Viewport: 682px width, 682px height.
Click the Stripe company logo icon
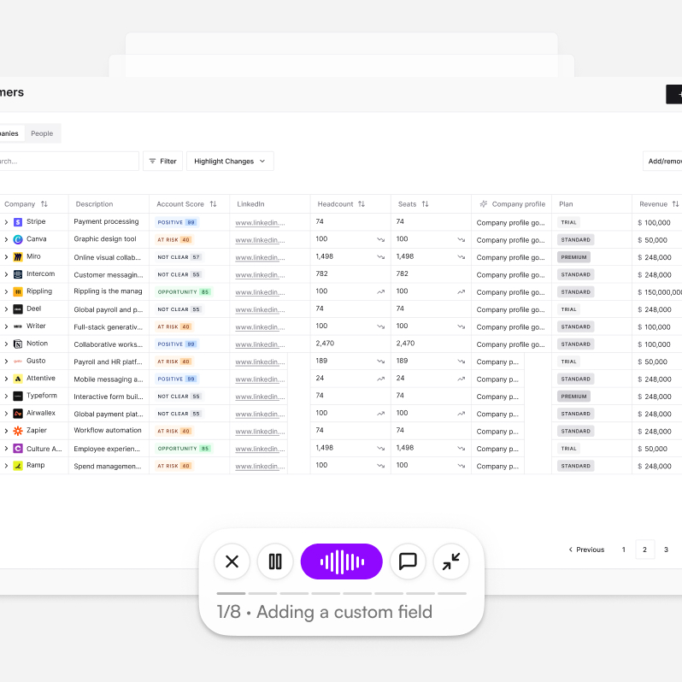tap(18, 222)
